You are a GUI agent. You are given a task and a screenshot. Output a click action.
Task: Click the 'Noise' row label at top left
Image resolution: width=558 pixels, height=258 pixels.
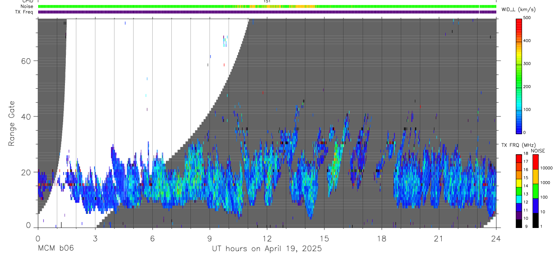click(x=27, y=6)
